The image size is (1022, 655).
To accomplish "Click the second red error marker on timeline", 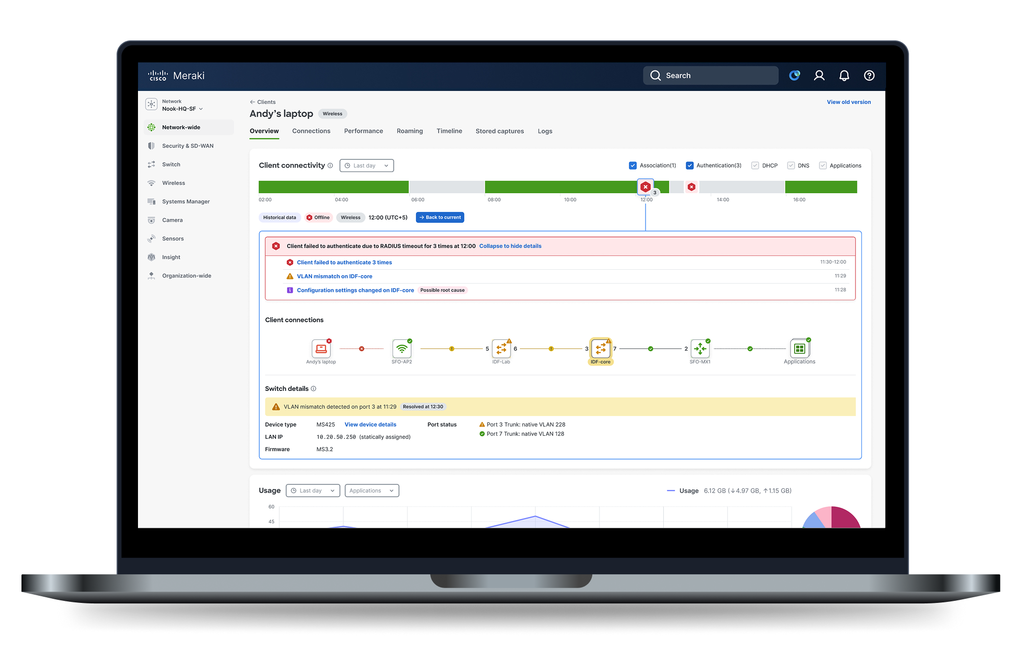I will (x=691, y=187).
